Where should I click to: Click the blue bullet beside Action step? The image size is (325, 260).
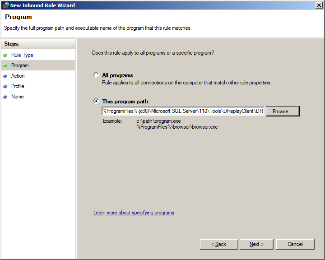point(5,76)
